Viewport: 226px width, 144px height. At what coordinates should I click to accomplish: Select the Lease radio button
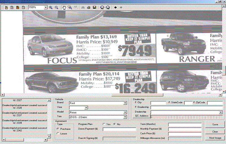(58, 134)
